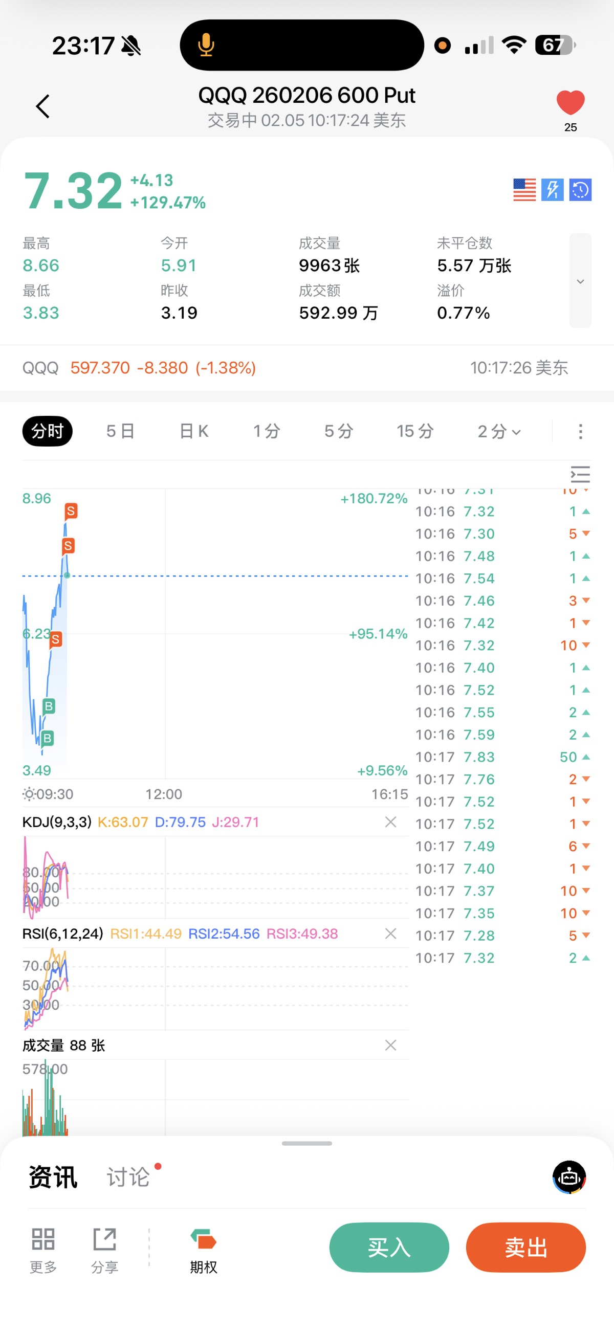Tap the back arrow icon
The width and height of the screenshot is (614, 1334).
click(x=43, y=107)
